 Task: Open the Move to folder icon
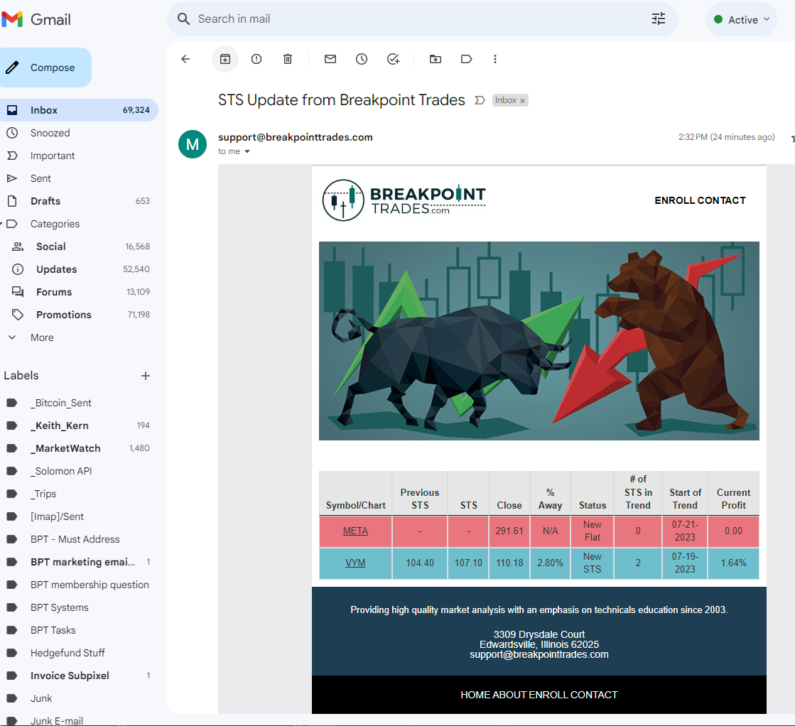(436, 59)
